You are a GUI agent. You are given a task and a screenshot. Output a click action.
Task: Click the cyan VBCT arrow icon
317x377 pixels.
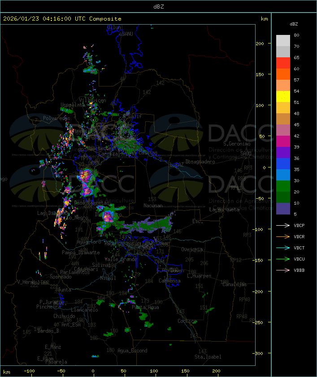tap(283, 248)
